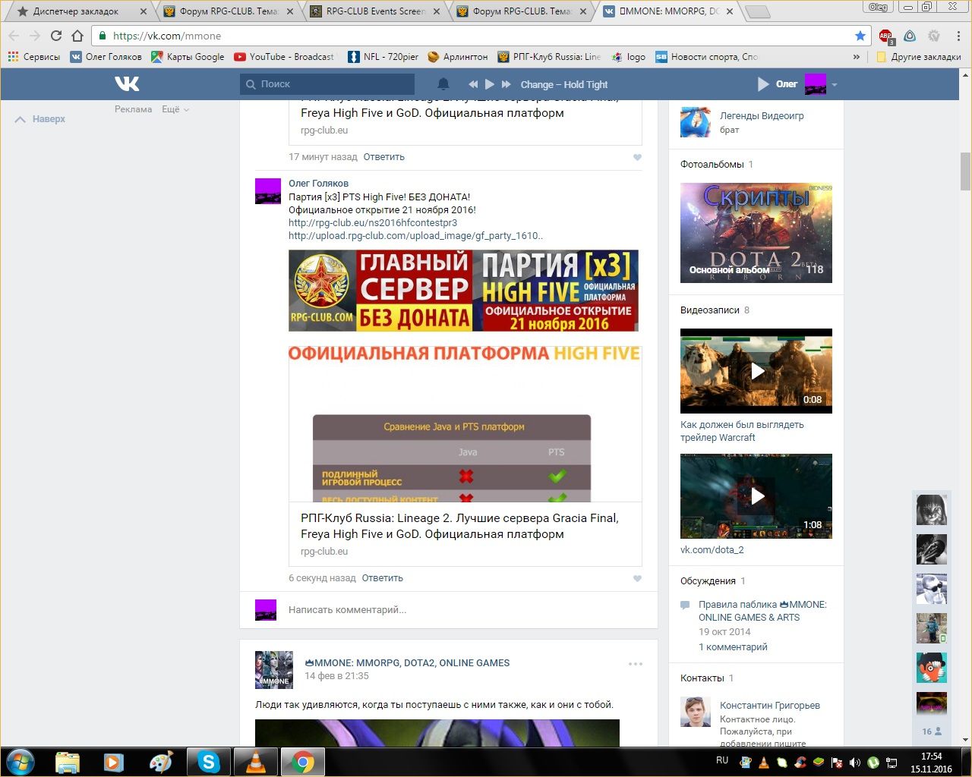
Task: Open the upload.rpg-club.com image link
Action: 415,236
